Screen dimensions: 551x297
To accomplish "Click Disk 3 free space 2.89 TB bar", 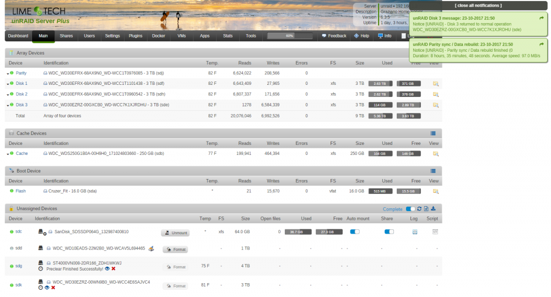I will [408, 105].
